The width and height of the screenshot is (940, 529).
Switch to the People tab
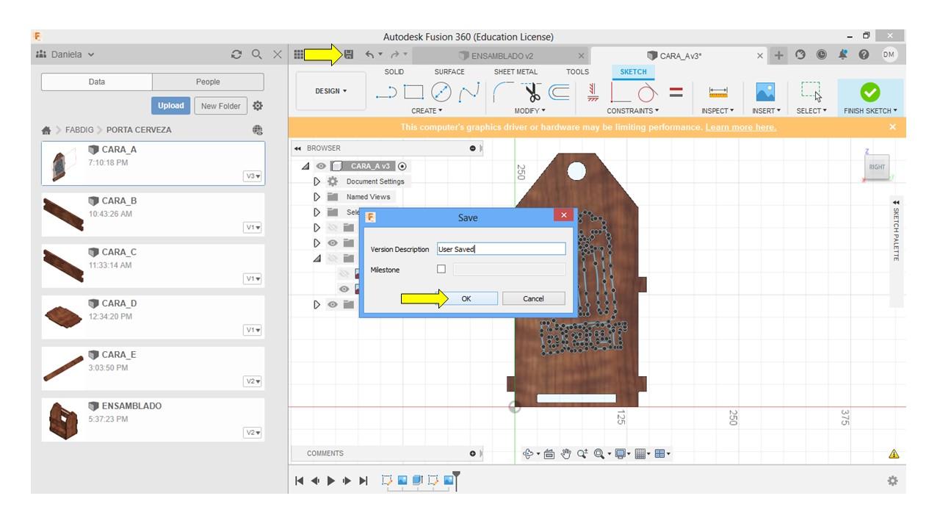(x=208, y=82)
